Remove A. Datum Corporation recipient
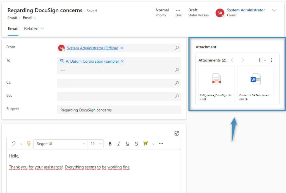286x193 pixels. click(x=122, y=61)
